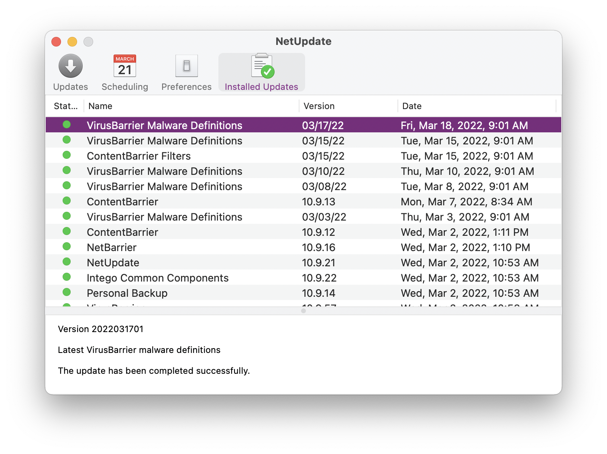Select the NetUpdate row name
The width and height of the screenshot is (607, 454).
pos(113,263)
